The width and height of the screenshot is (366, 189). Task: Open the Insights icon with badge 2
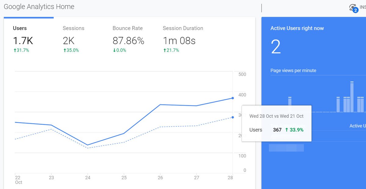(x=353, y=8)
